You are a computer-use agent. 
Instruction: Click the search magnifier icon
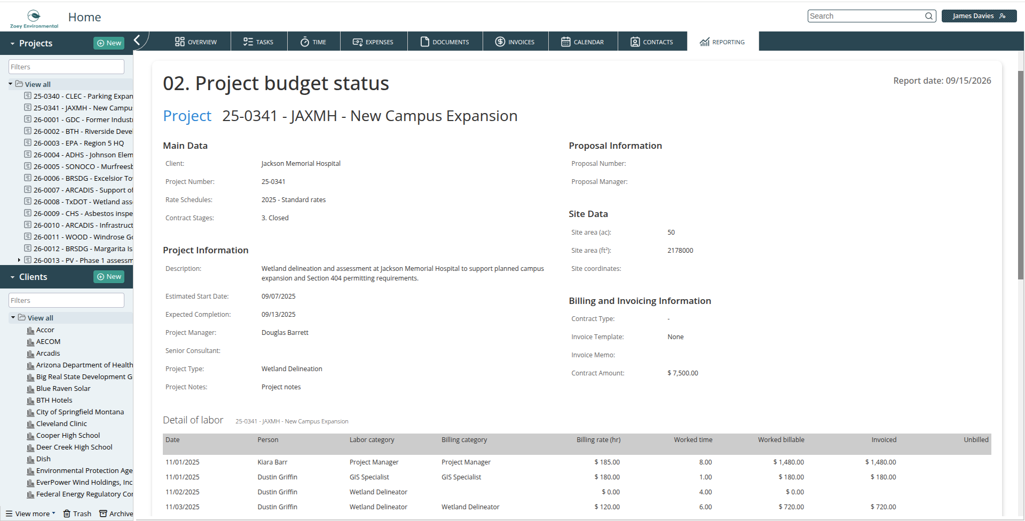[x=929, y=16]
